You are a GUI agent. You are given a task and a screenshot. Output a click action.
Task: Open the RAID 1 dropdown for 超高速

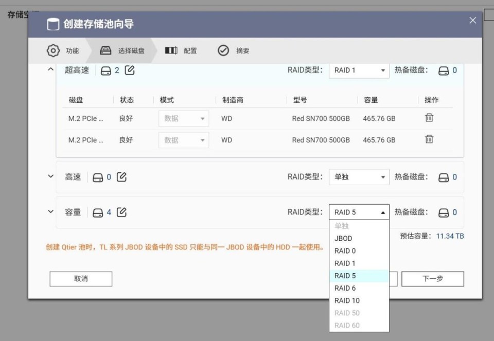[359, 70]
